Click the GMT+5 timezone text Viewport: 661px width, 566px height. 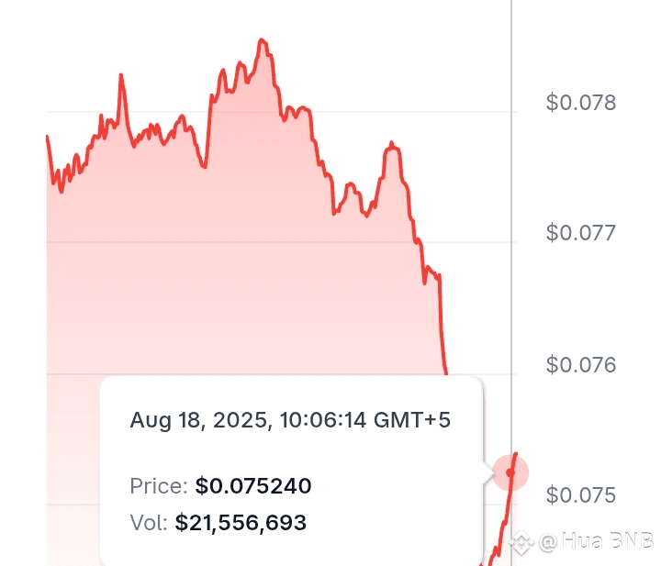point(412,420)
